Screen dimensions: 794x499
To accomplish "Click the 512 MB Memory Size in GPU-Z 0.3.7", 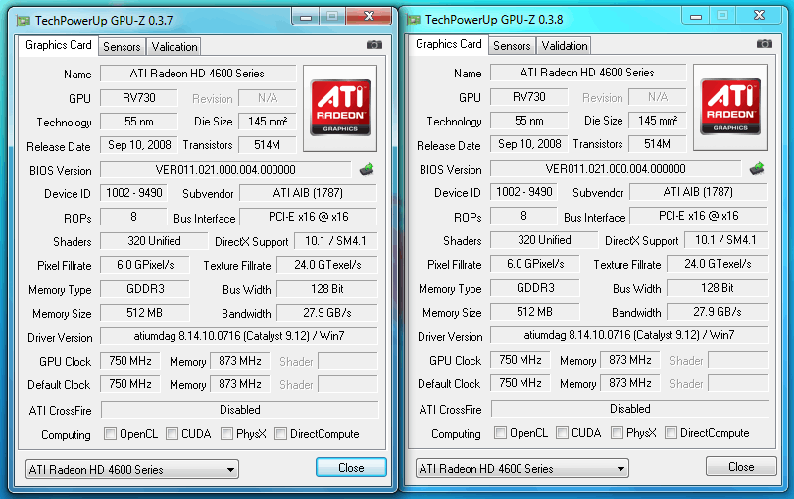I will (x=145, y=313).
